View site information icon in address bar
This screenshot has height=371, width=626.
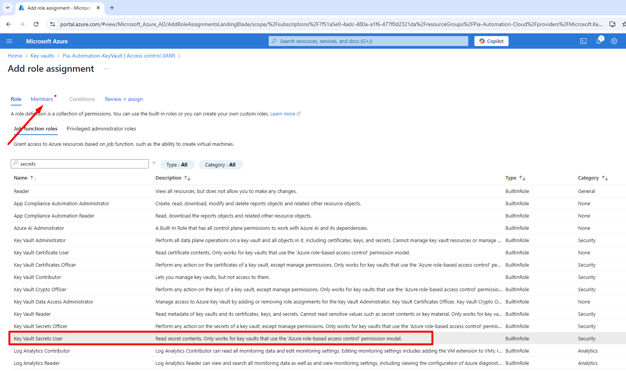point(53,24)
